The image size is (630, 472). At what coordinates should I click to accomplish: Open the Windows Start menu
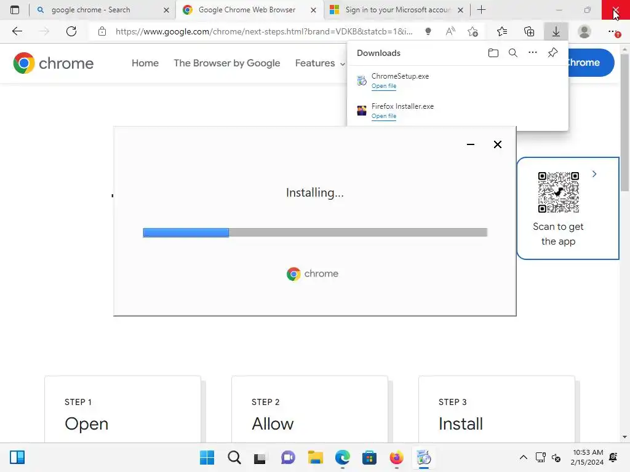pyautogui.click(x=207, y=457)
